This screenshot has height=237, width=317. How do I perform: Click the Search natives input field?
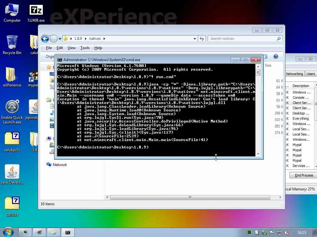pyautogui.click(x=242, y=39)
